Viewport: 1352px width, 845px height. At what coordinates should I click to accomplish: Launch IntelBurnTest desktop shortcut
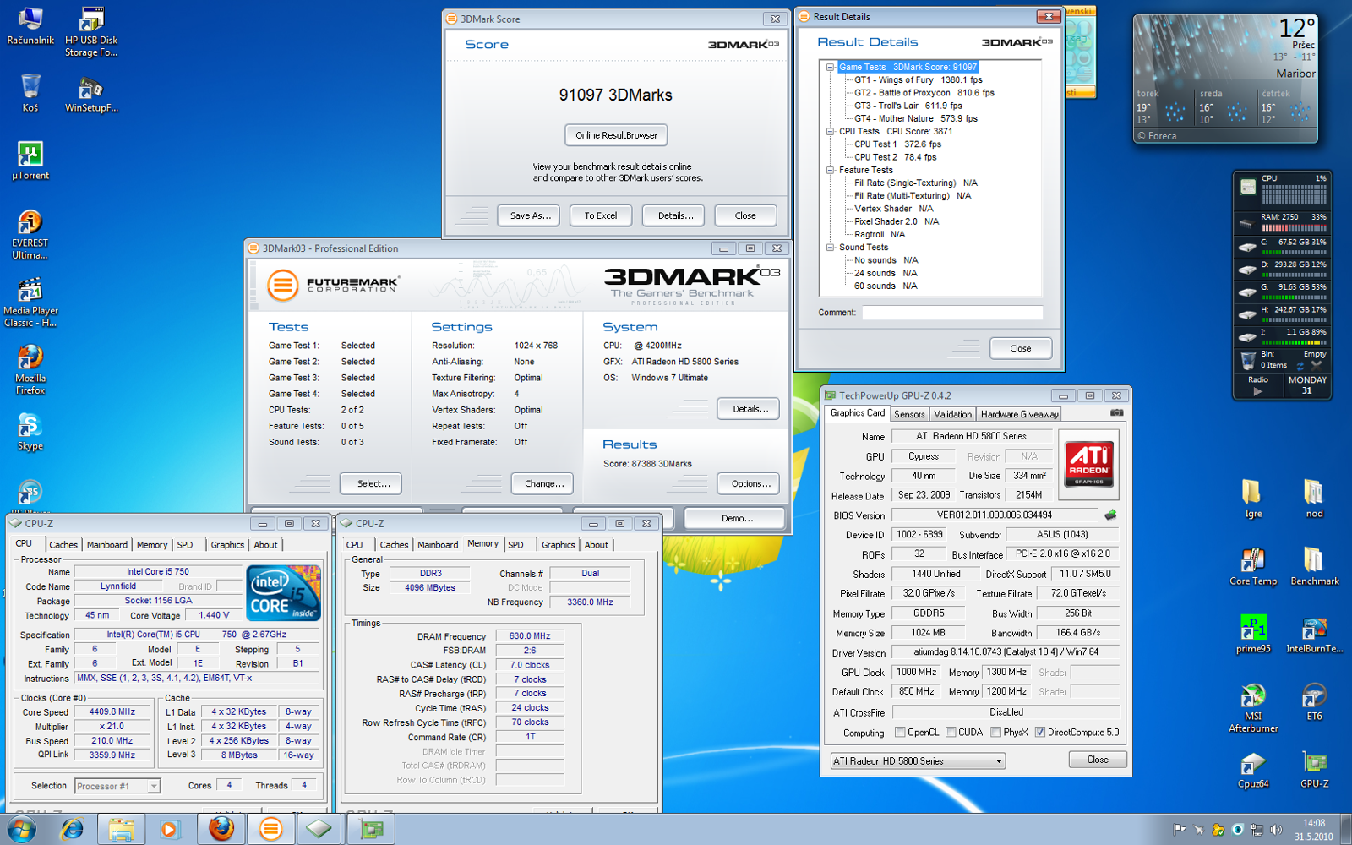[1314, 634]
